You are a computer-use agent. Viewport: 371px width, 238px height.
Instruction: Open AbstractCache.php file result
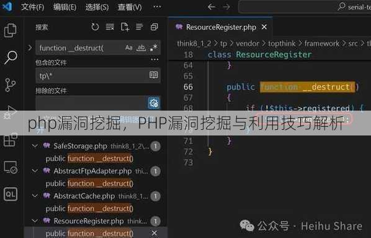[x=84, y=196]
